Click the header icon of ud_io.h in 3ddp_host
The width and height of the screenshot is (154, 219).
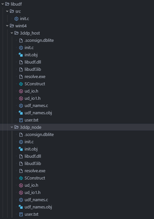(x=21, y=91)
